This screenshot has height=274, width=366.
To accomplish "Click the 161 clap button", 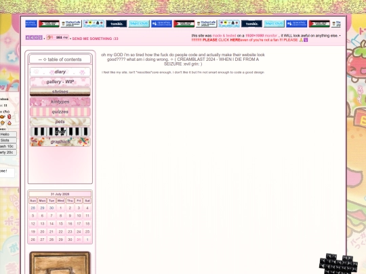I will pyautogui.click(x=57, y=37).
